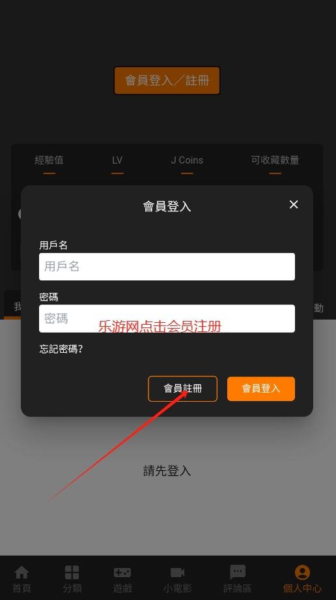Close the 會員登入 dialog with X
Screen dimensions: 336x600
(294, 205)
